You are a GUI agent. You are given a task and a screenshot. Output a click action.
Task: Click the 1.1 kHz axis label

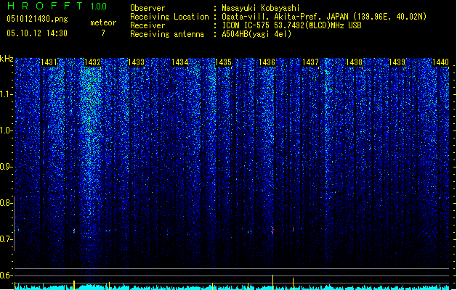tap(7, 94)
